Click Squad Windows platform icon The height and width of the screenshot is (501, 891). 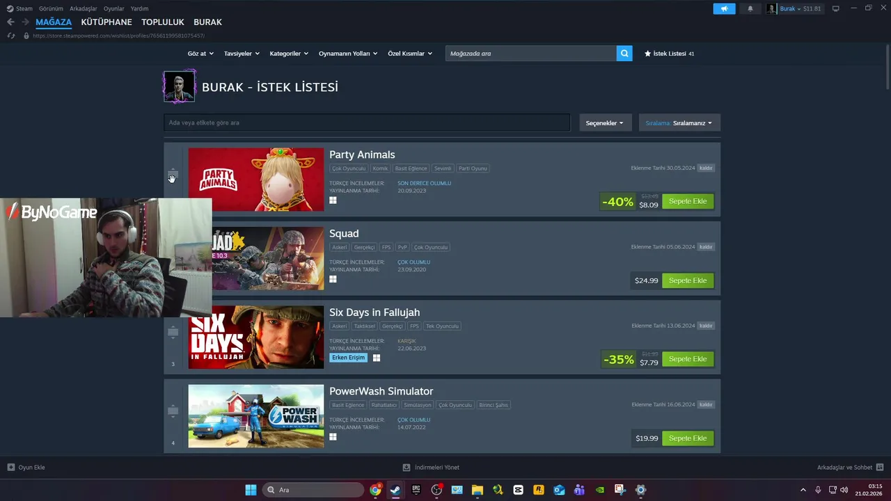pyautogui.click(x=333, y=279)
